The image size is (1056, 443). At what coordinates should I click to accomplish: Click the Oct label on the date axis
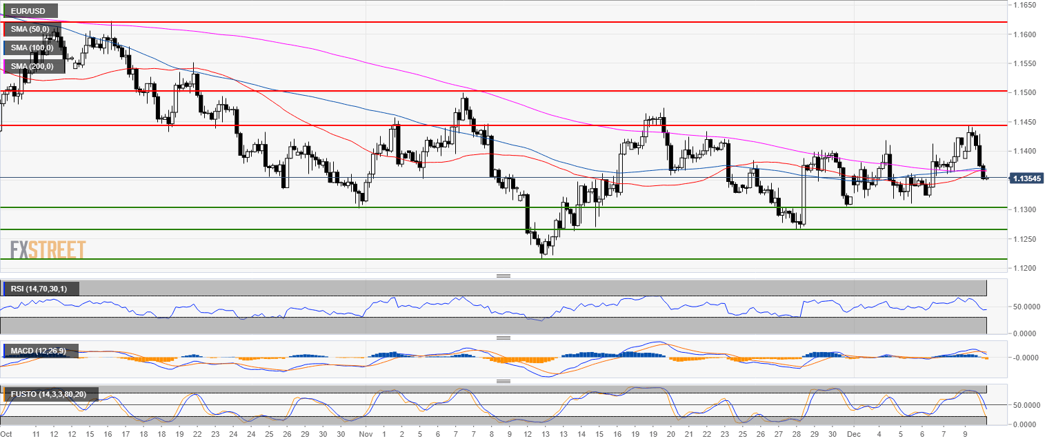click(x=6, y=435)
